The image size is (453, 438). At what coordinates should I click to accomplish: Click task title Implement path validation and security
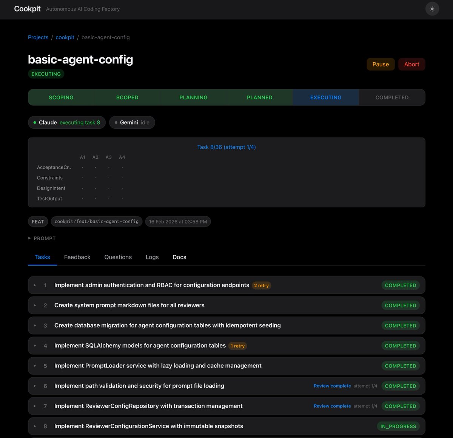[x=139, y=386]
